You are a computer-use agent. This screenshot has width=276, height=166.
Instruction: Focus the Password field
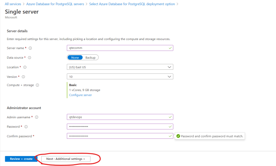click(120, 126)
